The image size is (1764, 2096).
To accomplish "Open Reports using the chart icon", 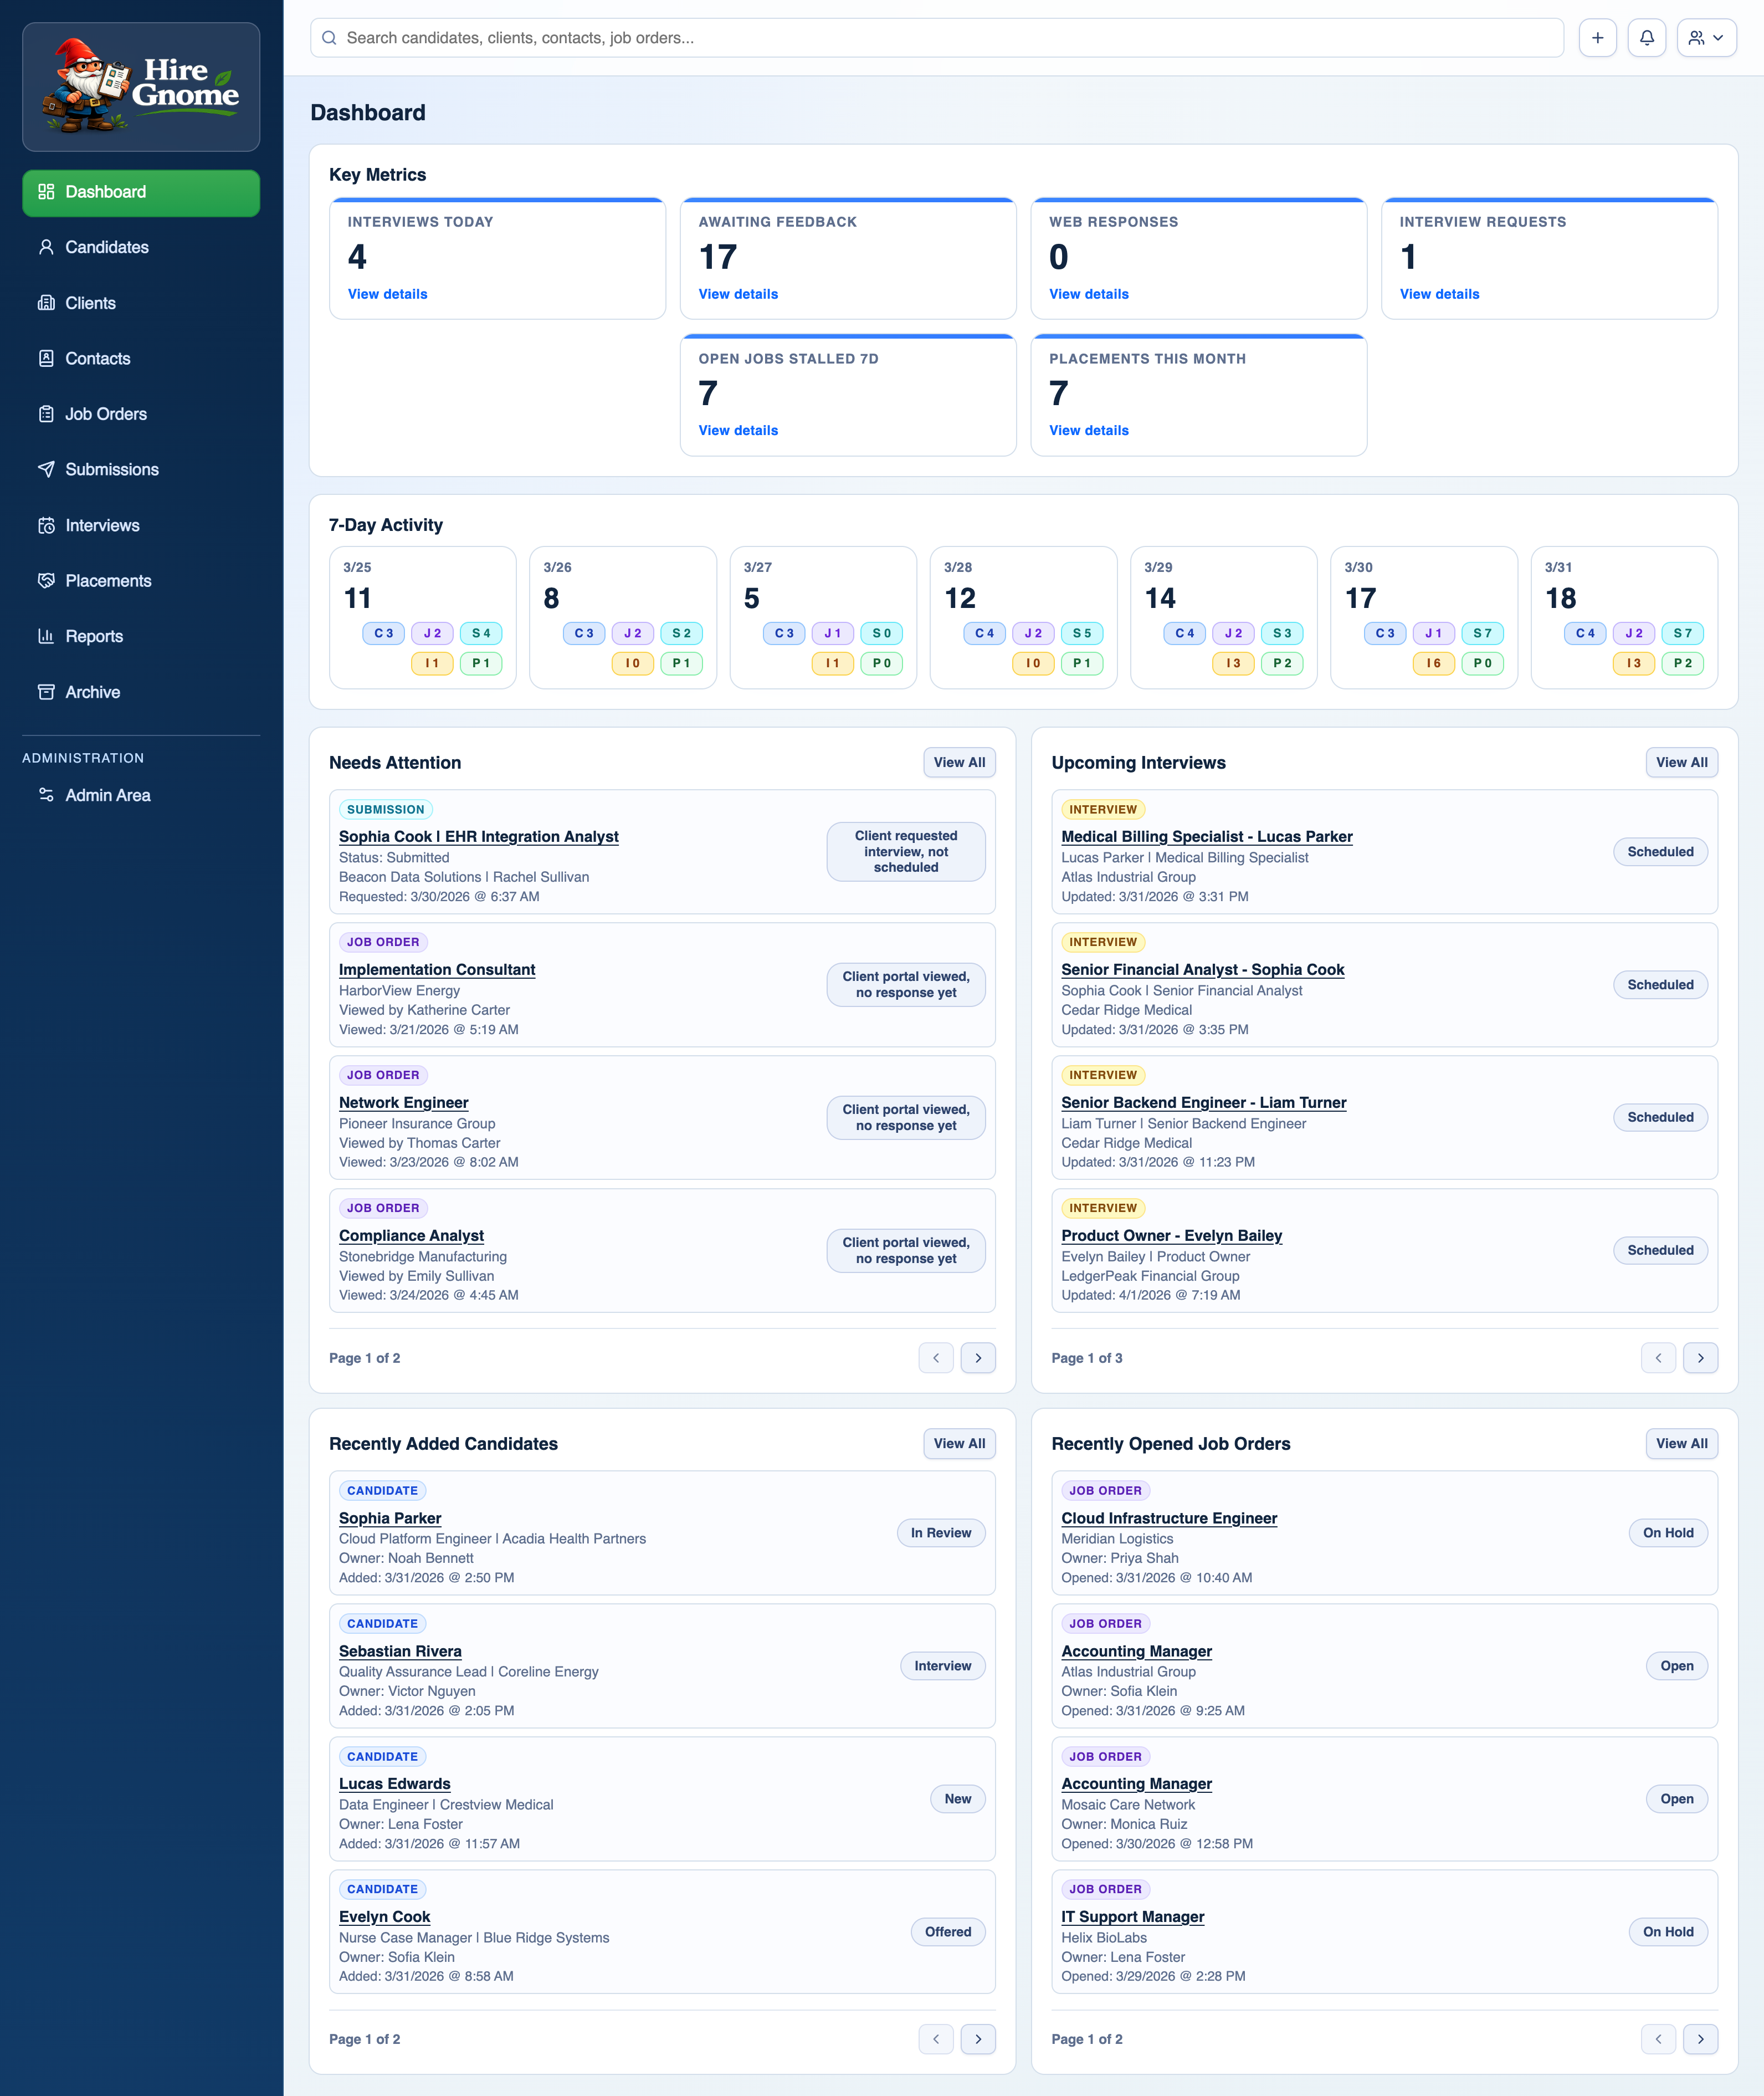I will (46, 635).
